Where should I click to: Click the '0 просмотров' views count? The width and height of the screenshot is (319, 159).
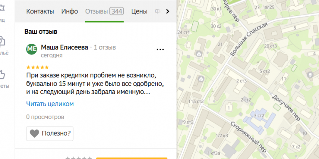pyautogui.click(x=45, y=117)
